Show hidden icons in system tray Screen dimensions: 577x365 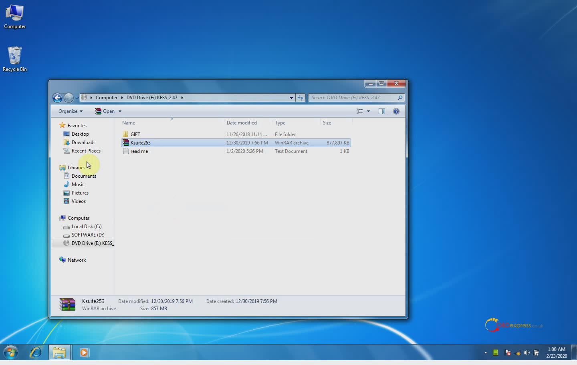[486, 353]
